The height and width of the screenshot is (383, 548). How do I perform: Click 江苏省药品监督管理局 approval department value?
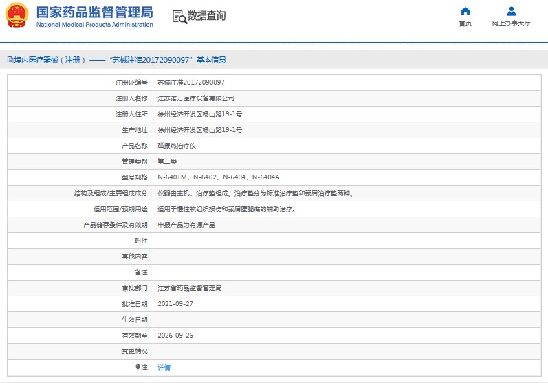[189, 288]
